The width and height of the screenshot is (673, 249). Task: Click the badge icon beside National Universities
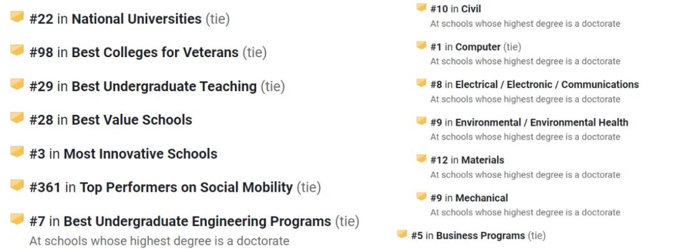point(17,17)
